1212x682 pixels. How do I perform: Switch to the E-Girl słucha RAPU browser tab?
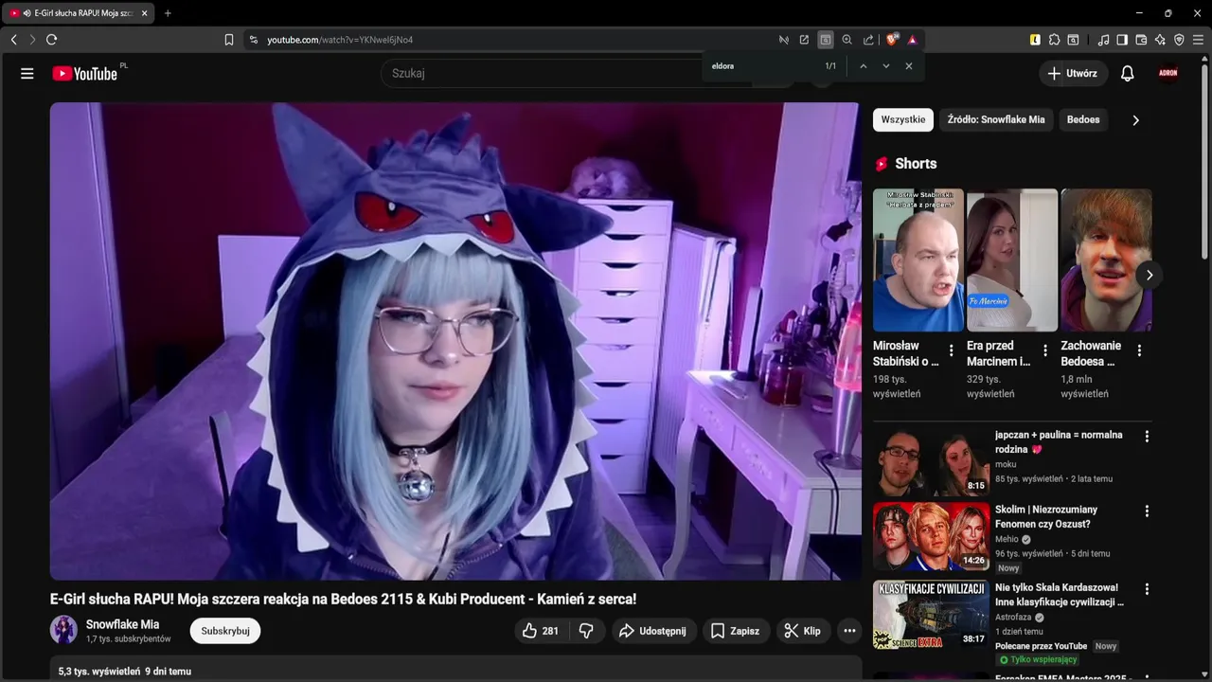pos(78,13)
